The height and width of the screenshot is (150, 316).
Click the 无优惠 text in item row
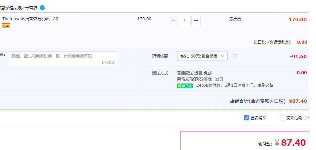tap(235, 19)
